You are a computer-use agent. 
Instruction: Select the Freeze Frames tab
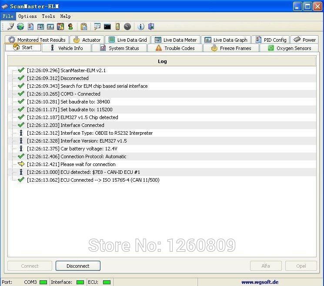(231, 48)
